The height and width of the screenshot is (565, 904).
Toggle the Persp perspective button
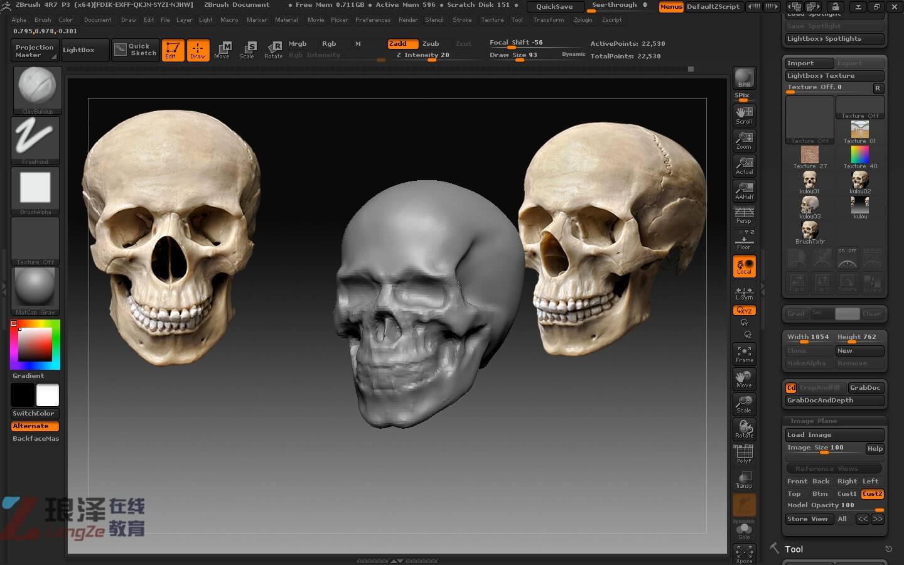[x=744, y=215]
